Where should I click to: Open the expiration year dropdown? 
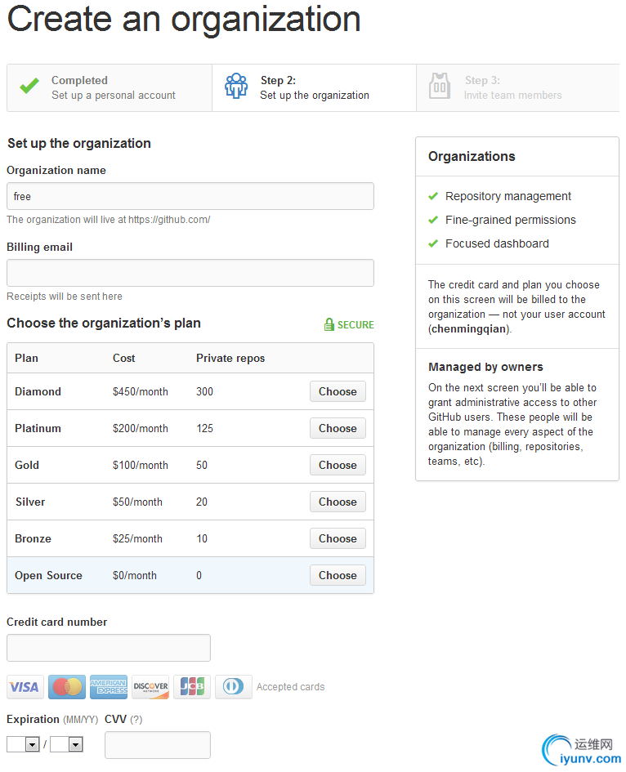(x=66, y=744)
